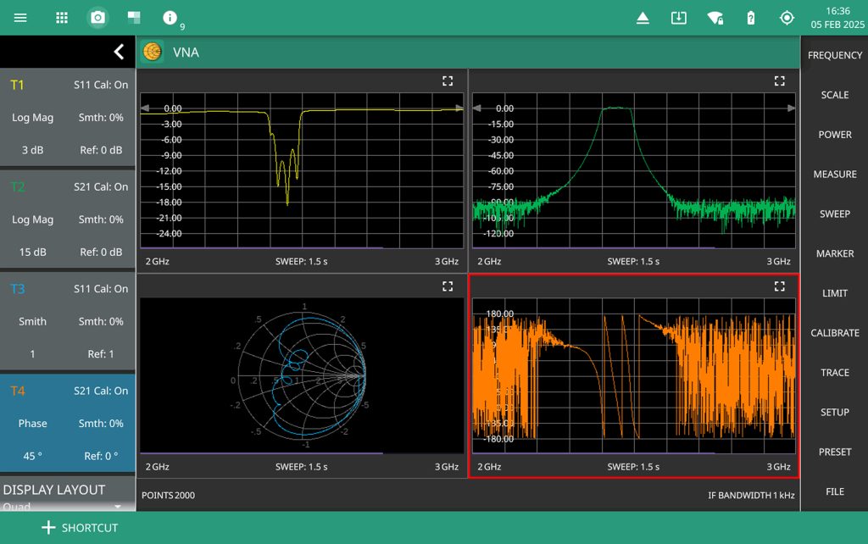Click the VNA application icon in the title bar
868x544 pixels.
click(151, 52)
